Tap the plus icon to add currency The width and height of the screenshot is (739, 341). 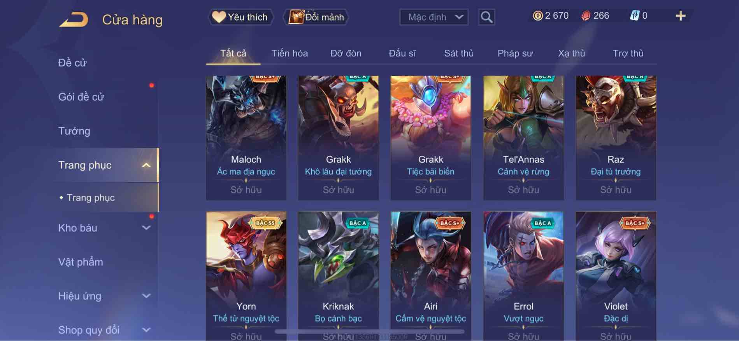(x=680, y=16)
